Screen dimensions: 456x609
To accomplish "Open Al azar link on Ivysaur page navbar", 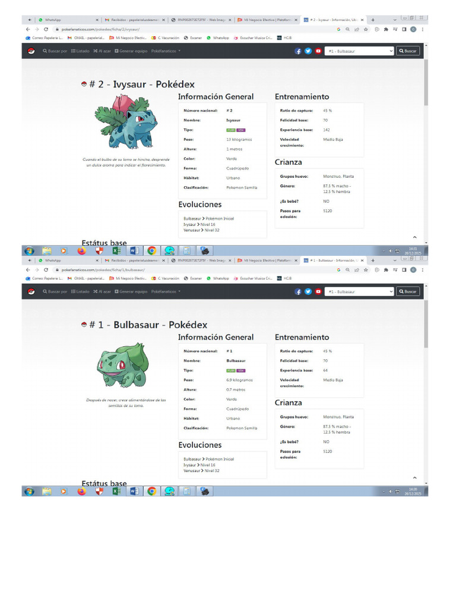I will coord(102,51).
